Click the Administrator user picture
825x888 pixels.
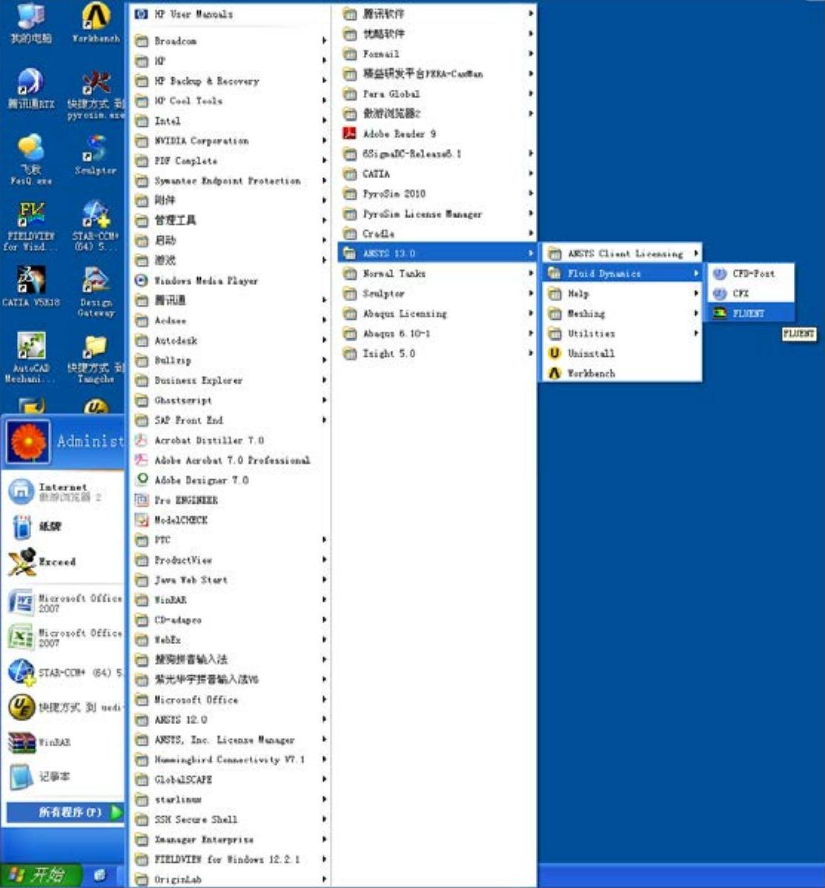coord(28,441)
